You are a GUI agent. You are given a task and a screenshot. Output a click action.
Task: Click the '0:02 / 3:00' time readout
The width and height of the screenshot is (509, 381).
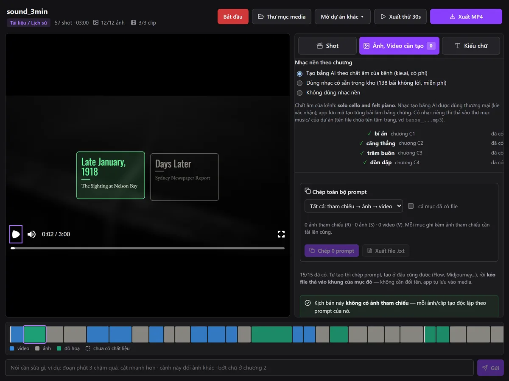tap(56, 234)
